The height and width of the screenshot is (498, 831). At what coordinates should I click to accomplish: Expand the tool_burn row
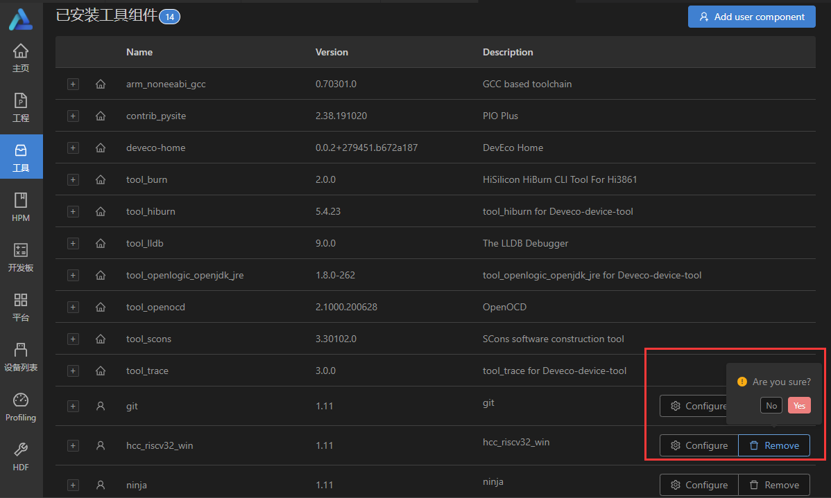[73, 179]
